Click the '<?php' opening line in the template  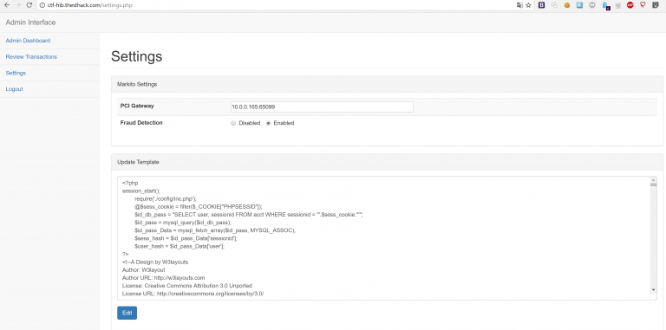[130, 183]
